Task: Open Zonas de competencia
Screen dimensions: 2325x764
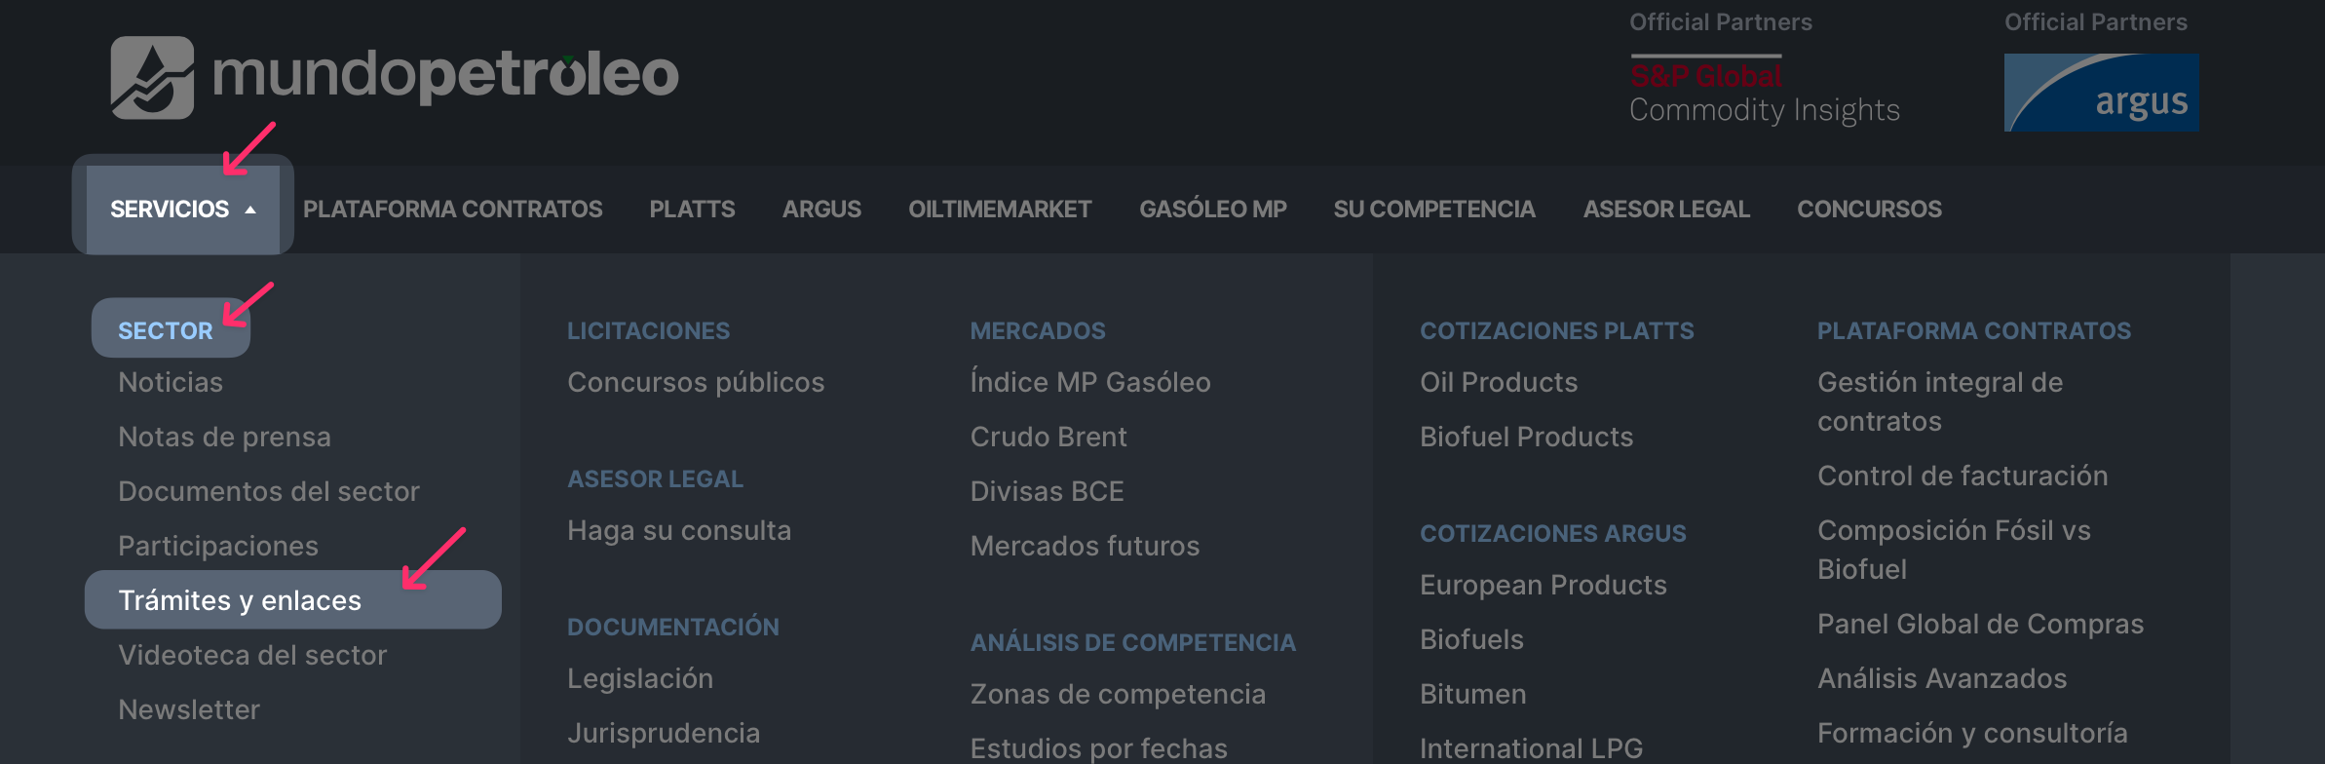Action: point(1118,694)
